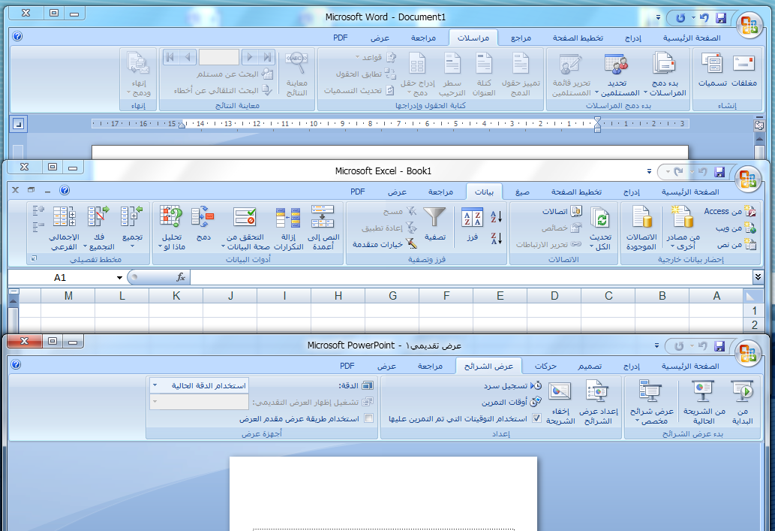Click Word ruler tab selector button
The height and width of the screenshot is (531, 775).
18,124
